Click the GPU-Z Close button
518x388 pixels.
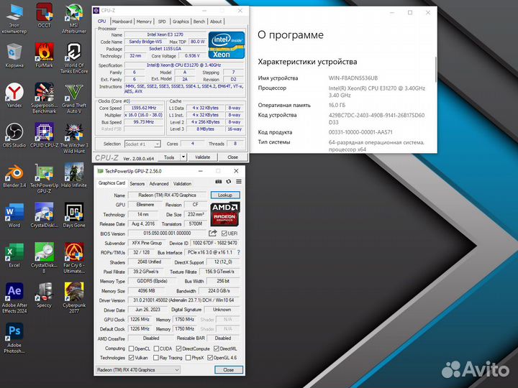coord(229,370)
